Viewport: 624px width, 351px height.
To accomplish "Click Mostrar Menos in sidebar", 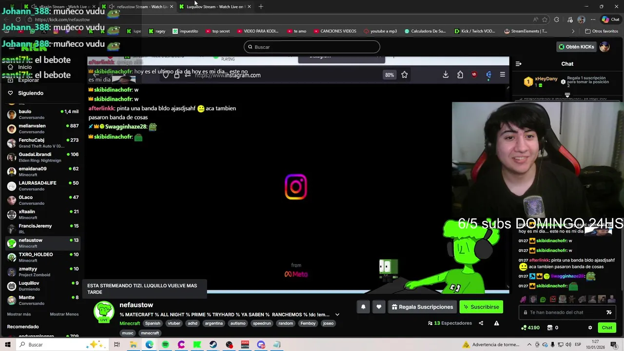I will pyautogui.click(x=64, y=314).
